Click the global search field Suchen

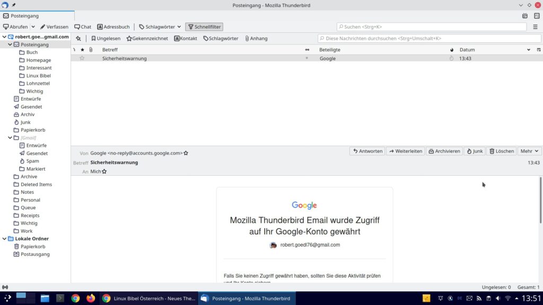point(432,26)
